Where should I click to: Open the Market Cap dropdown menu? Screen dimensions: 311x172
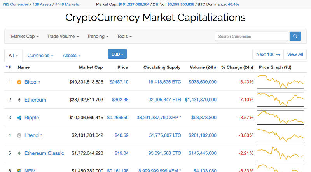[x=25, y=36]
